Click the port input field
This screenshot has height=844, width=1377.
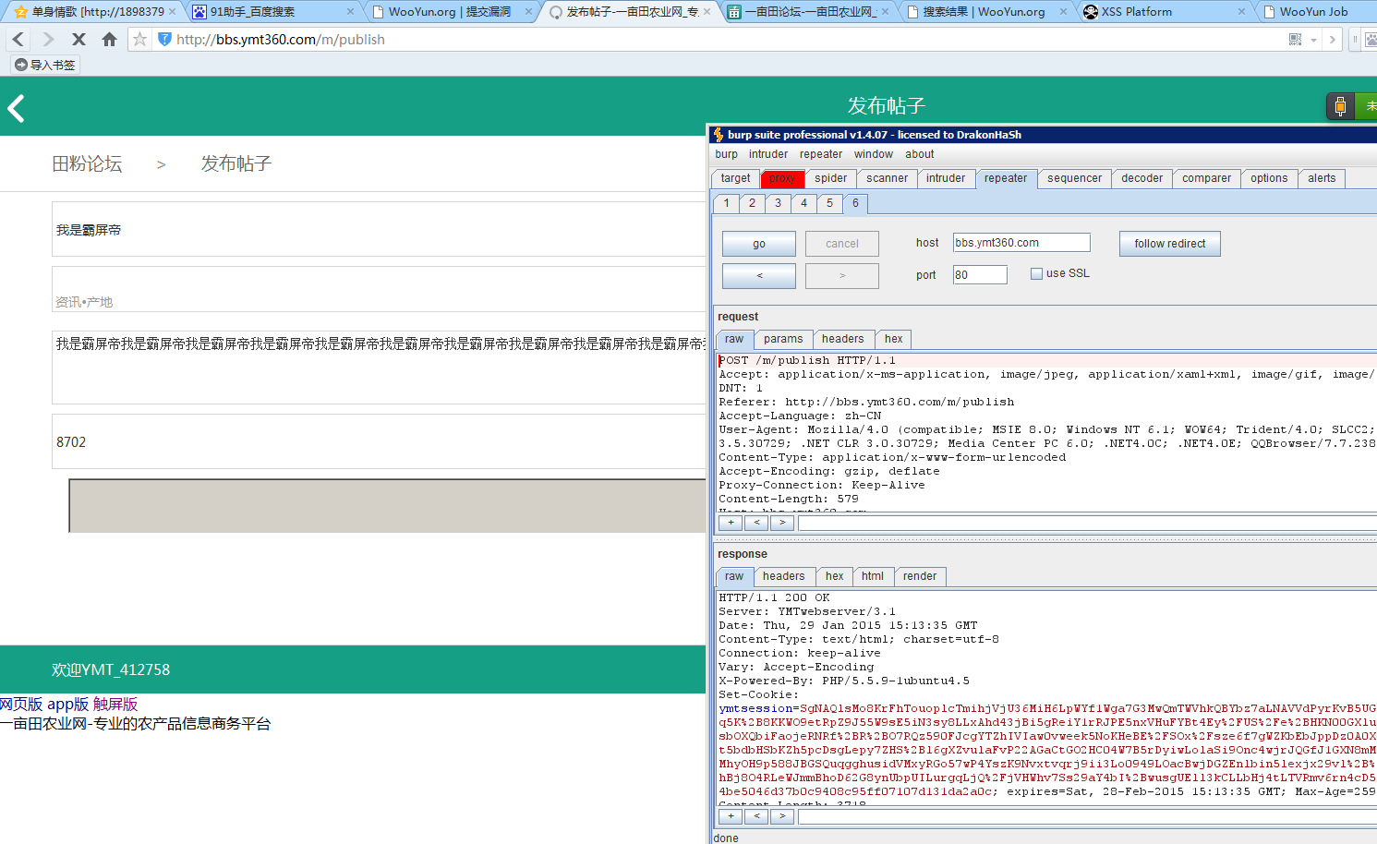pyautogui.click(x=980, y=274)
